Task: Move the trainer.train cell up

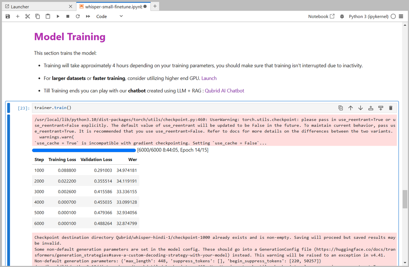Action: [351, 108]
